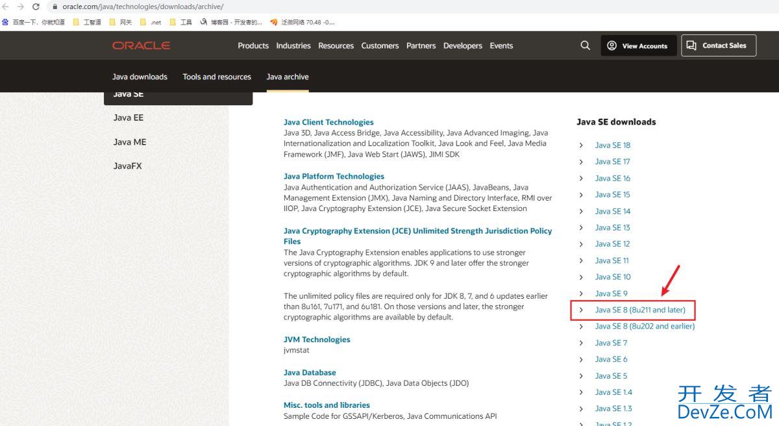Open the Oracle logo home link
The image size is (779, 426).
(x=141, y=45)
